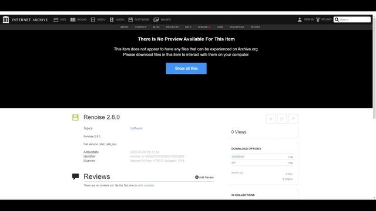This screenshot has width=376, height=211.
Task: Click the UPLOAD text link
Action: pyautogui.click(x=326, y=19)
